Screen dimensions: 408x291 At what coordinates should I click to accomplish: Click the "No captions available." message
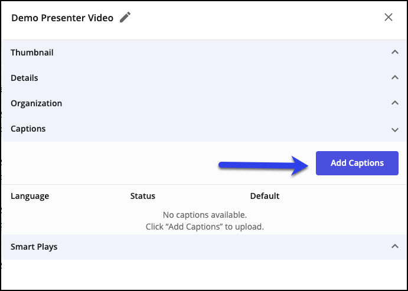click(205, 215)
